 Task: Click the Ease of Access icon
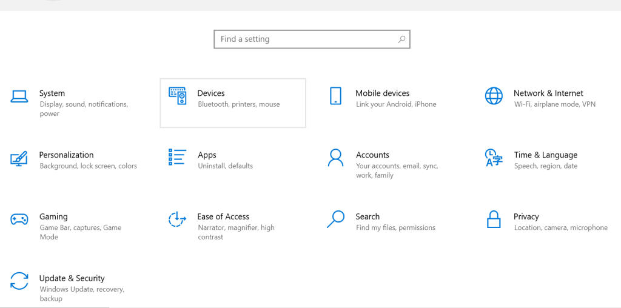(177, 219)
